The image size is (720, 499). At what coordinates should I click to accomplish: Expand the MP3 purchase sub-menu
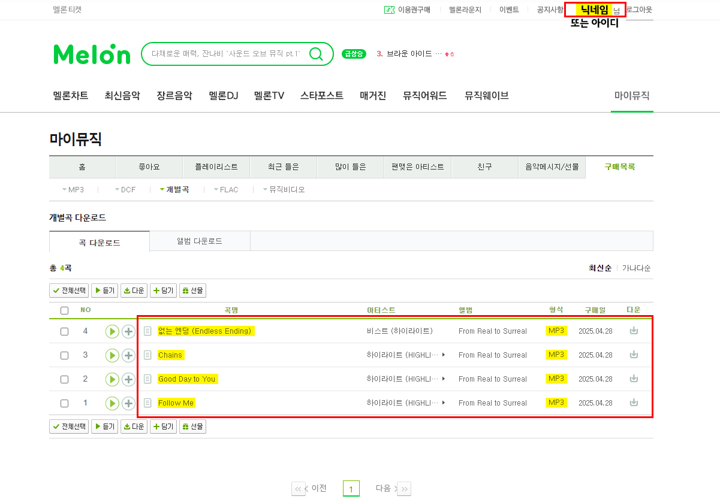point(73,190)
